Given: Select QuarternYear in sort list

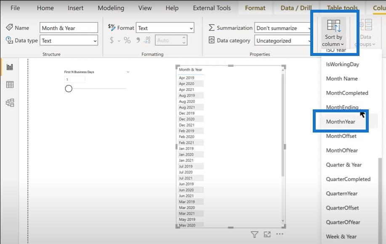Looking at the screenshot, I should pyautogui.click(x=342, y=194).
